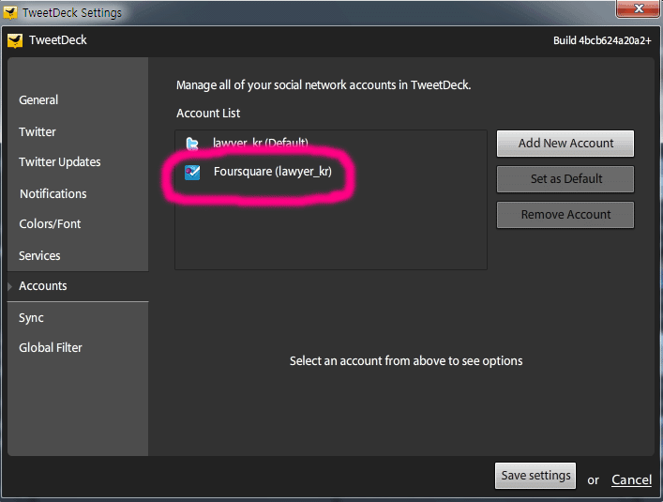The image size is (663, 502).
Task: Switch to Colors/Font settings
Action: tap(50, 223)
